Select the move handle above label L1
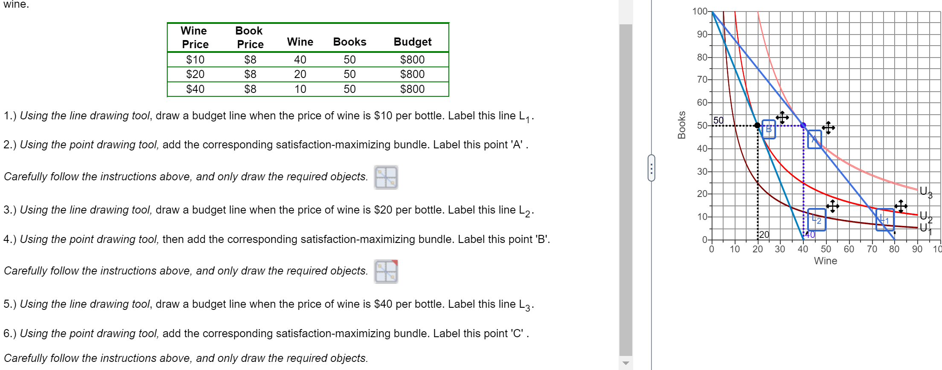Screen dimensions: 942x370 pyautogui.click(x=901, y=205)
